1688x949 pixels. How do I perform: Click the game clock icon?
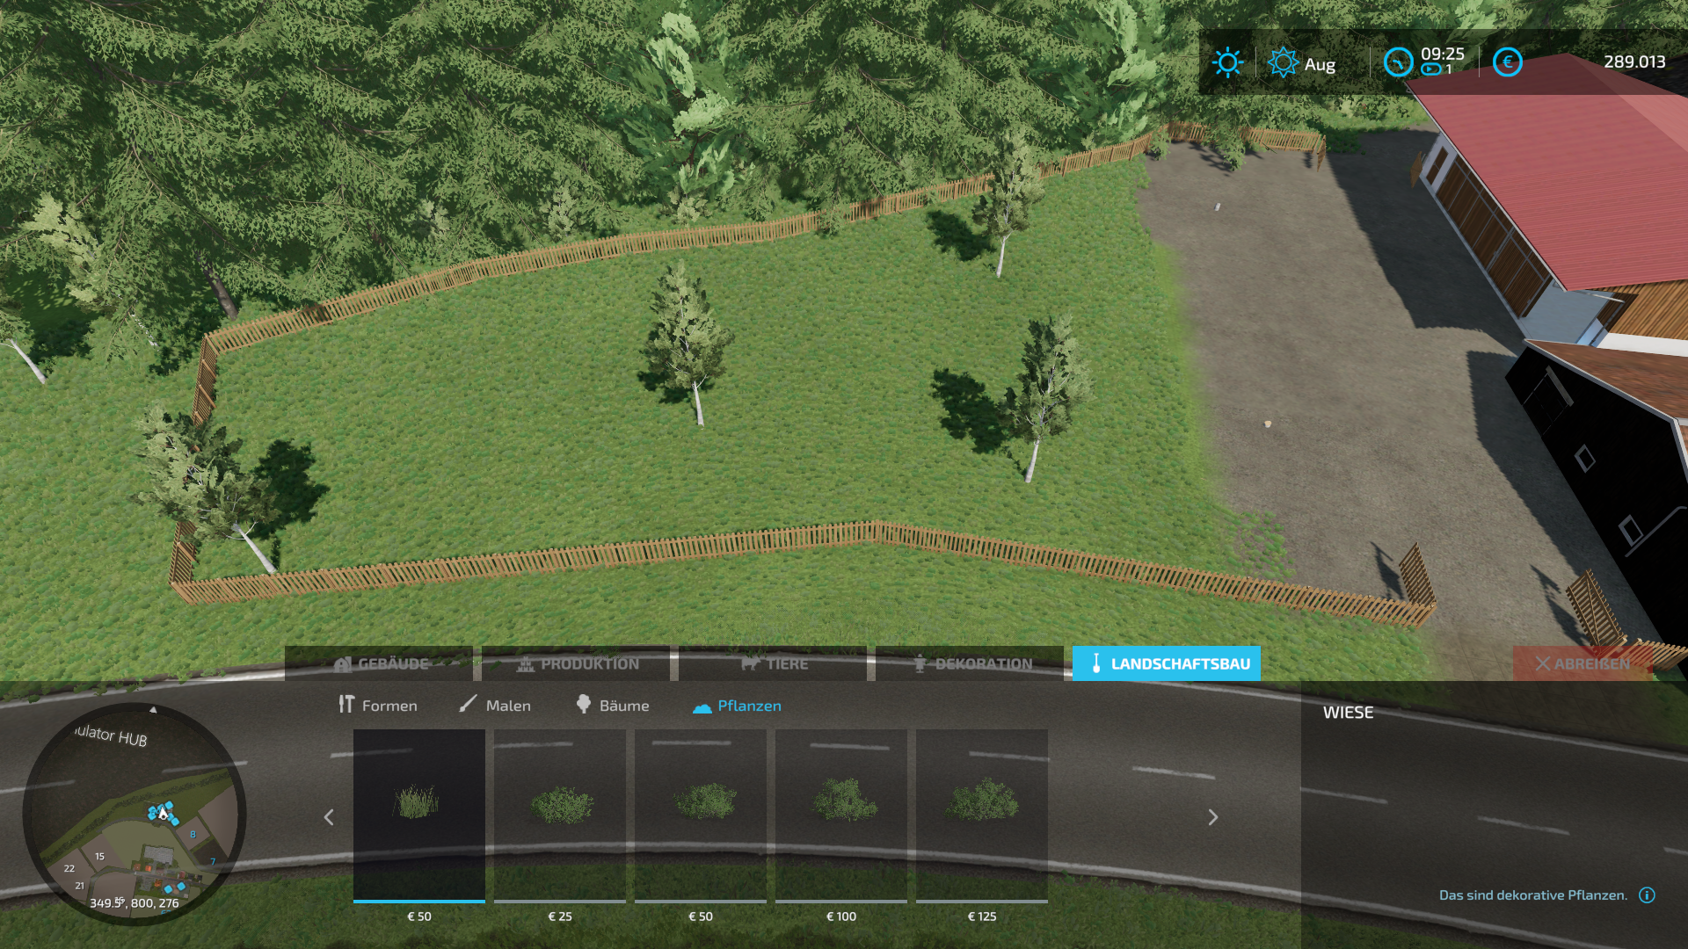click(x=1398, y=62)
